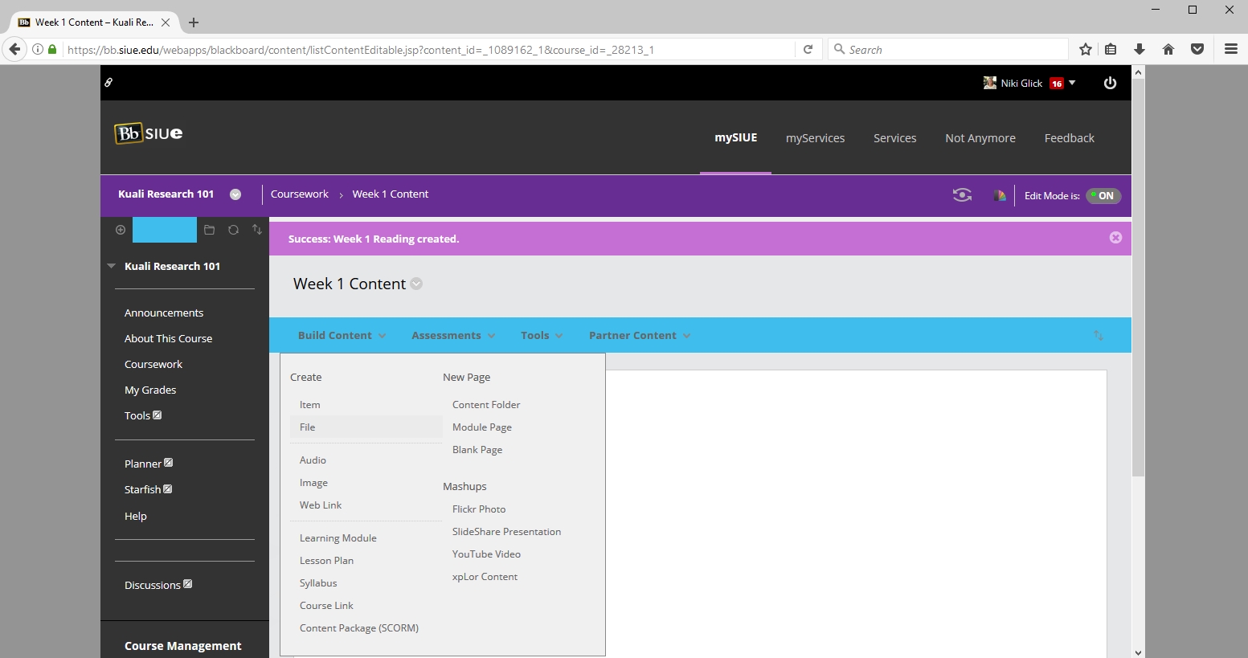1248x658 pixels.
Task: Enter Student Preview mode via eye icon
Action: [x=962, y=195]
